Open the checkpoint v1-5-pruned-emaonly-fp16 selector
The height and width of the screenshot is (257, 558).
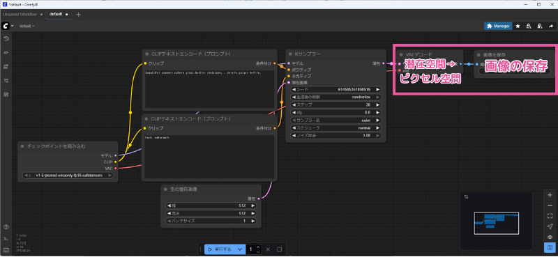click(x=68, y=176)
